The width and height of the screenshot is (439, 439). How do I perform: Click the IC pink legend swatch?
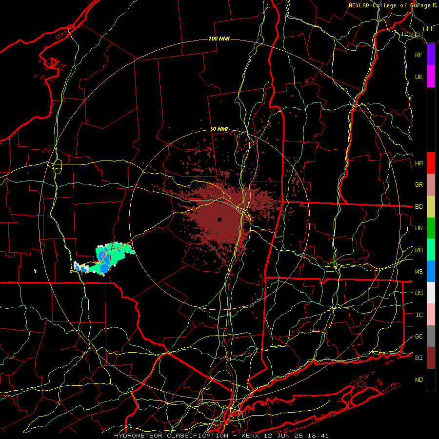[x=431, y=315]
